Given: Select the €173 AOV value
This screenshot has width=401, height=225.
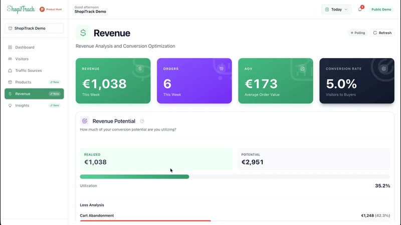Looking at the screenshot, I should (261, 83).
